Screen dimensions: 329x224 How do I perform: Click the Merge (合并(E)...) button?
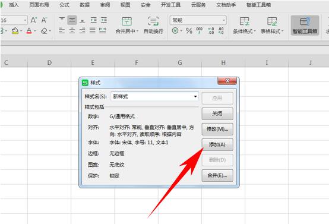point(217,175)
